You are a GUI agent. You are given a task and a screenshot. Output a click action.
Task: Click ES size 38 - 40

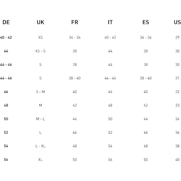[x=146, y=78]
